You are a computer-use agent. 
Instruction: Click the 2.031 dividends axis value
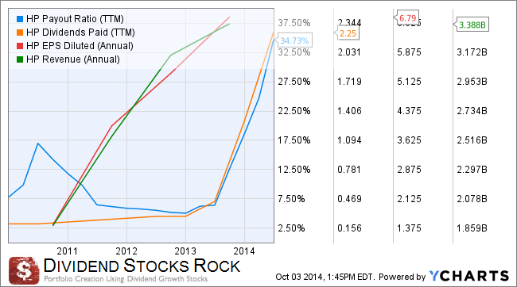[x=349, y=52]
